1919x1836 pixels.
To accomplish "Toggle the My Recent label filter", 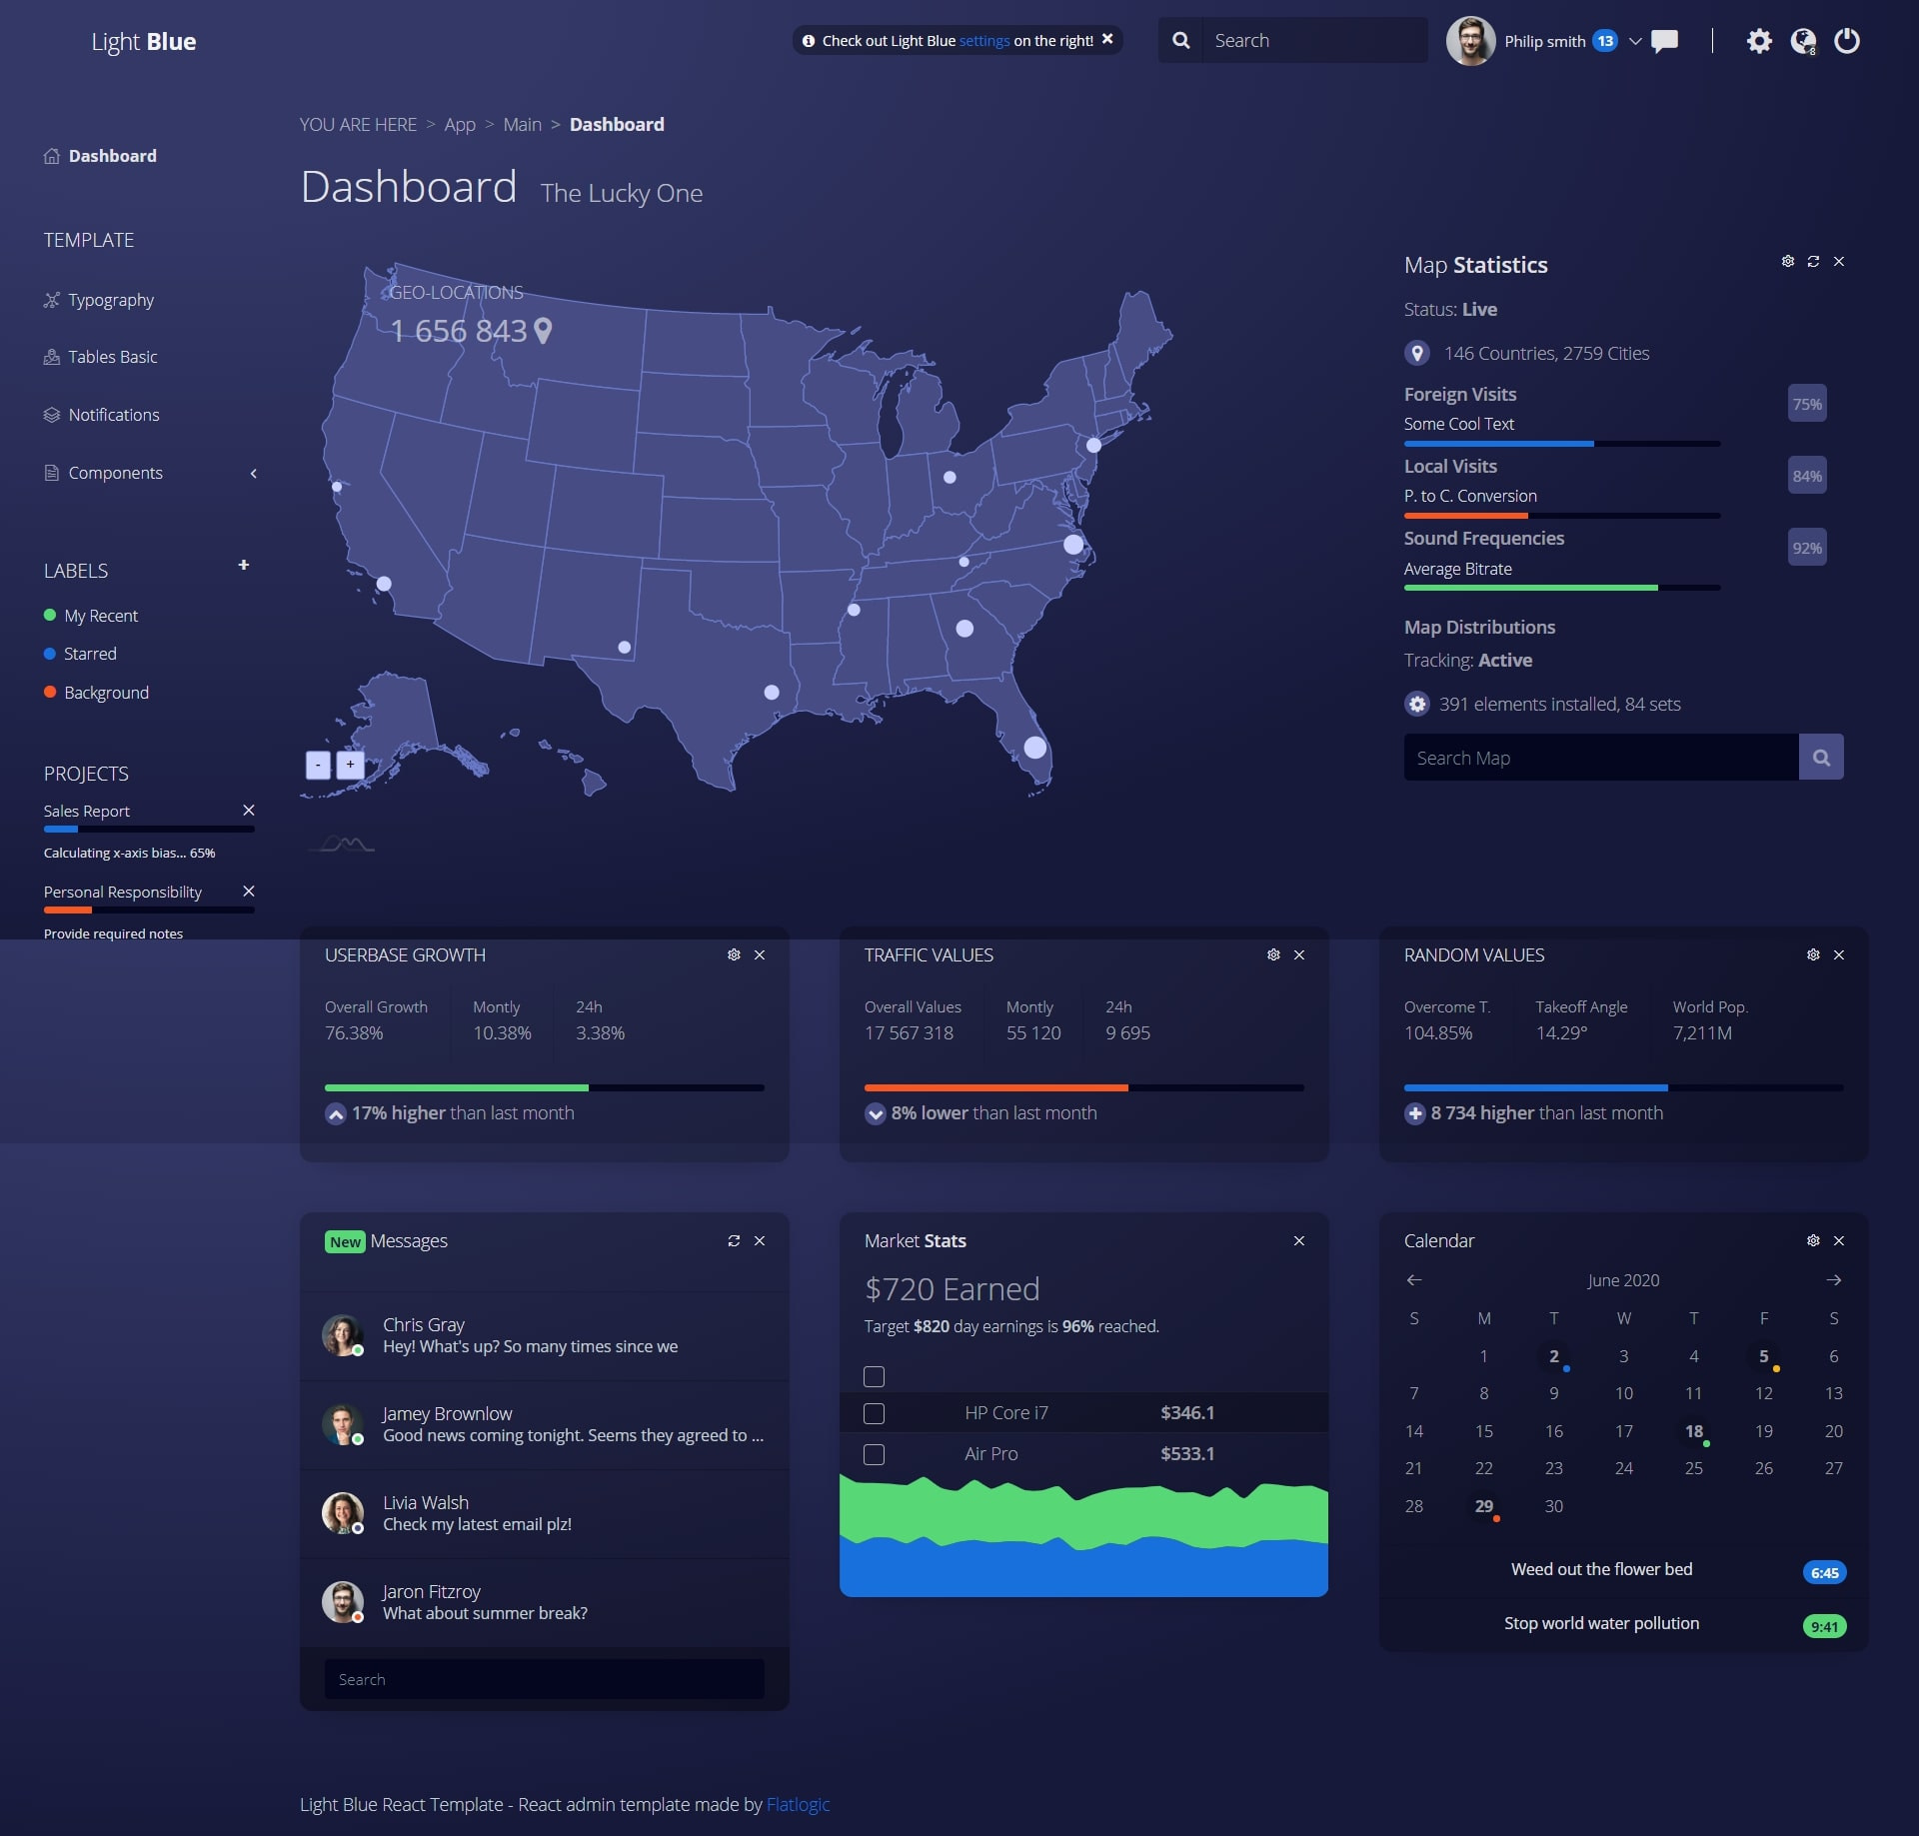I will (101, 615).
